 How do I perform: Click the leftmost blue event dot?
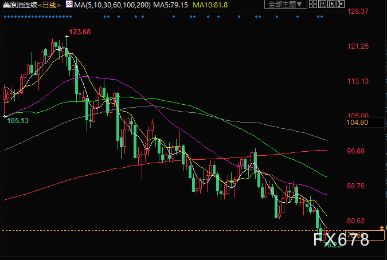(x=5, y=17)
